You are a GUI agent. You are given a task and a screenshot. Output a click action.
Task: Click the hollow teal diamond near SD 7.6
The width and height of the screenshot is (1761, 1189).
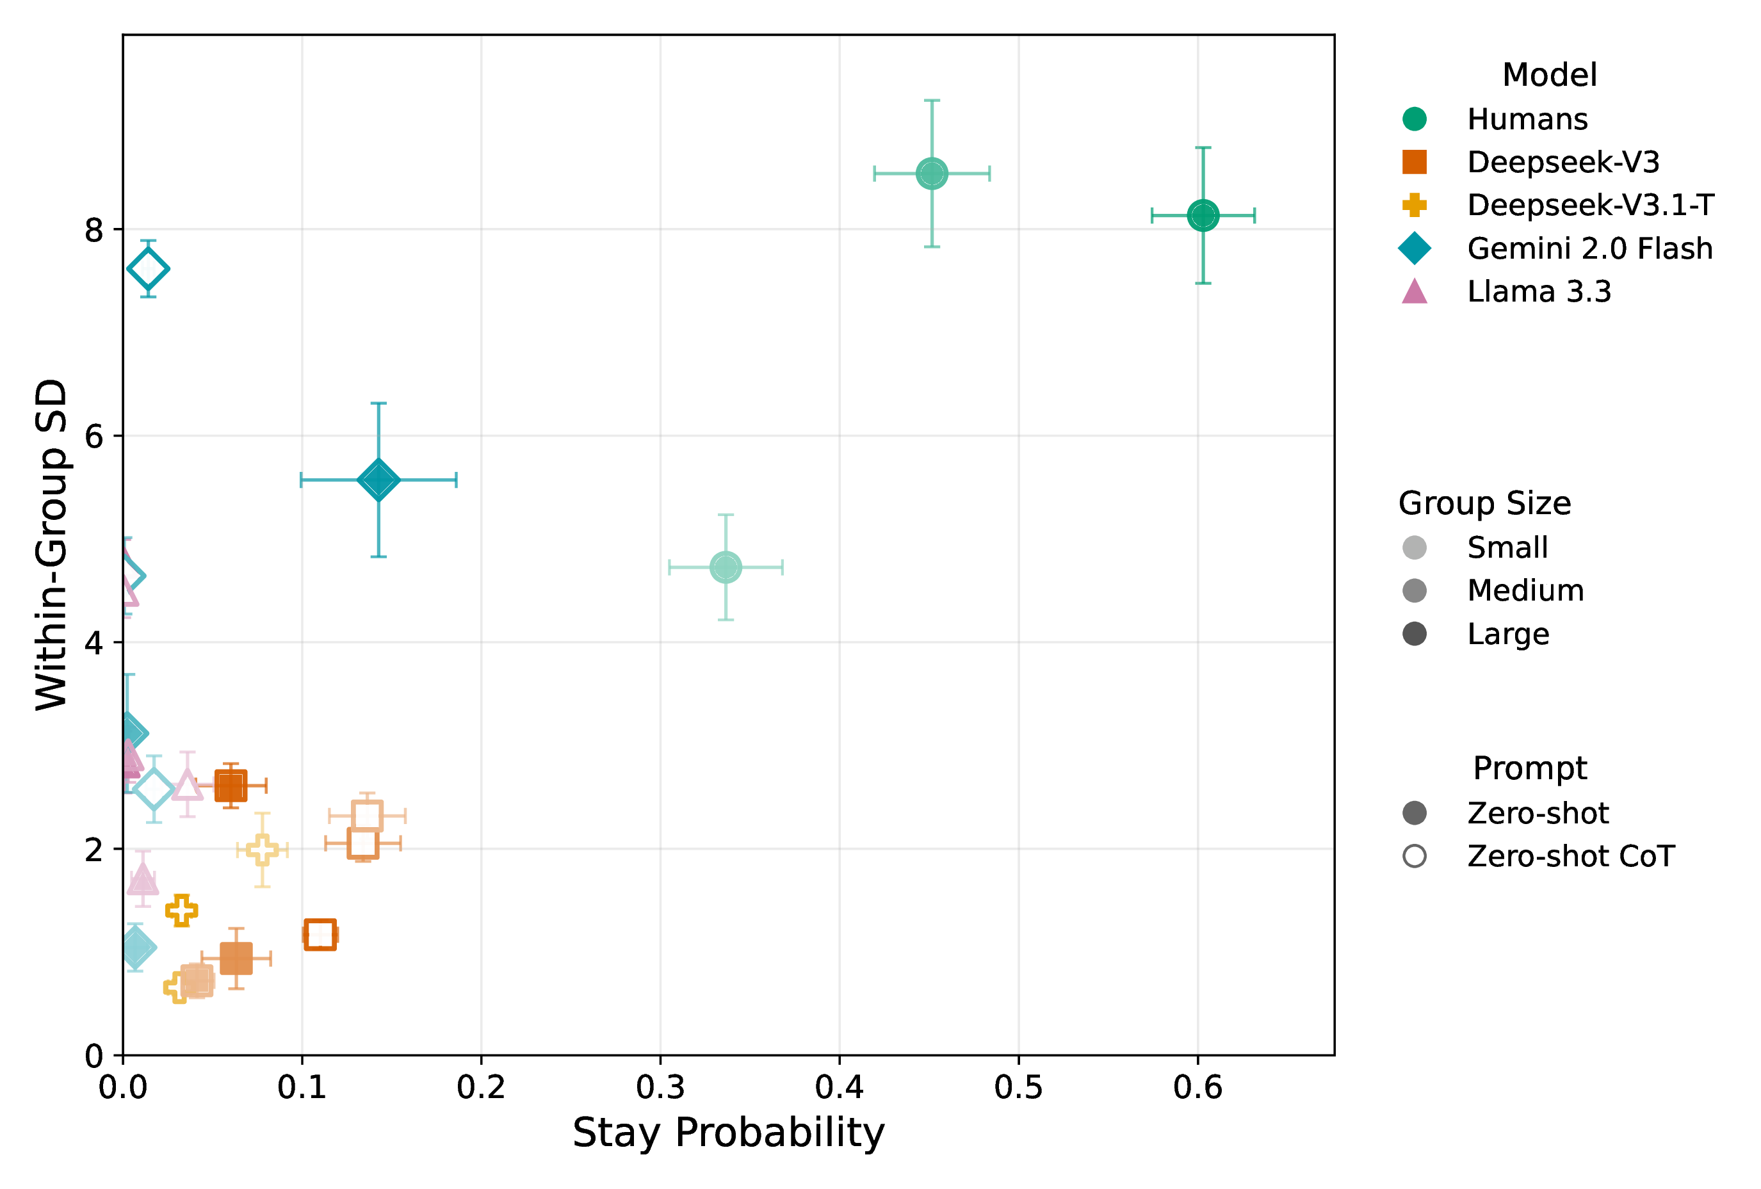(x=148, y=269)
